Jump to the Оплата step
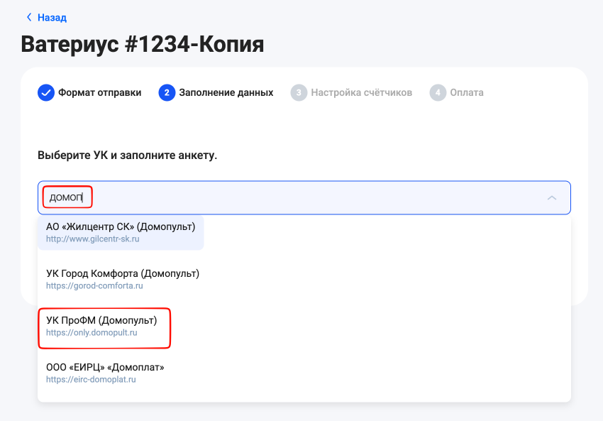The height and width of the screenshot is (421, 603). click(x=466, y=92)
